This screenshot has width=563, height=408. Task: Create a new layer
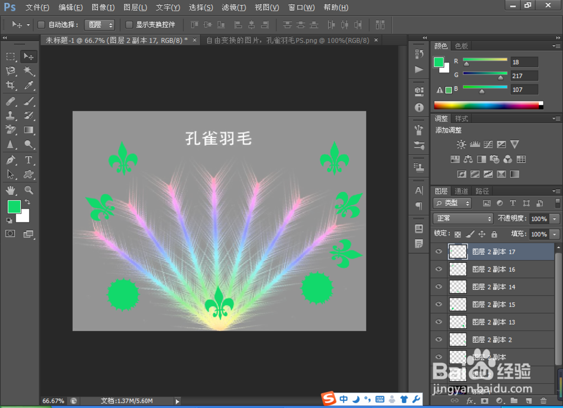coord(529,401)
